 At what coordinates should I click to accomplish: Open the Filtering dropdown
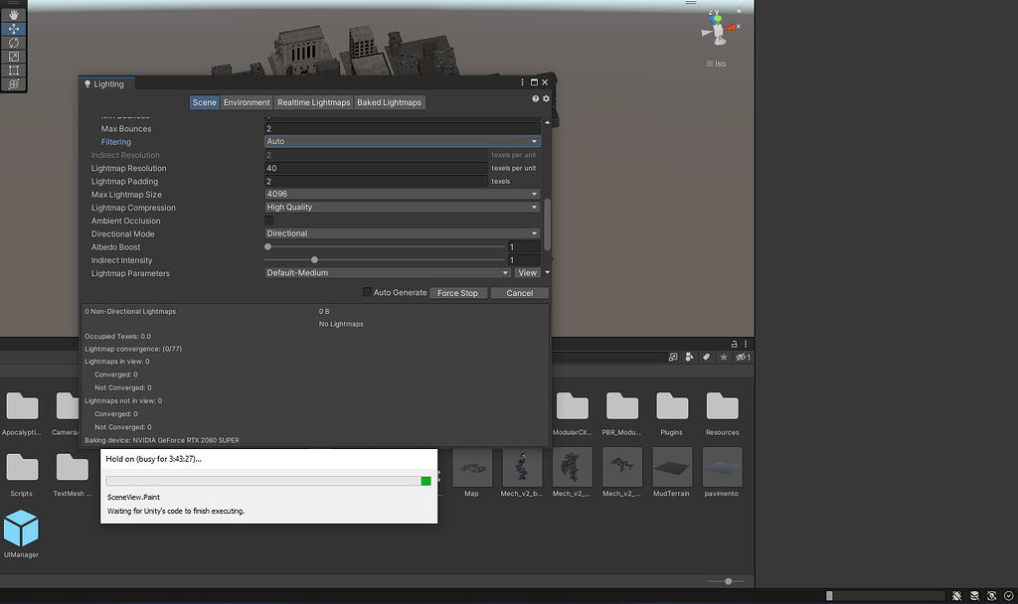pyautogui.click(x=402, y=142)
